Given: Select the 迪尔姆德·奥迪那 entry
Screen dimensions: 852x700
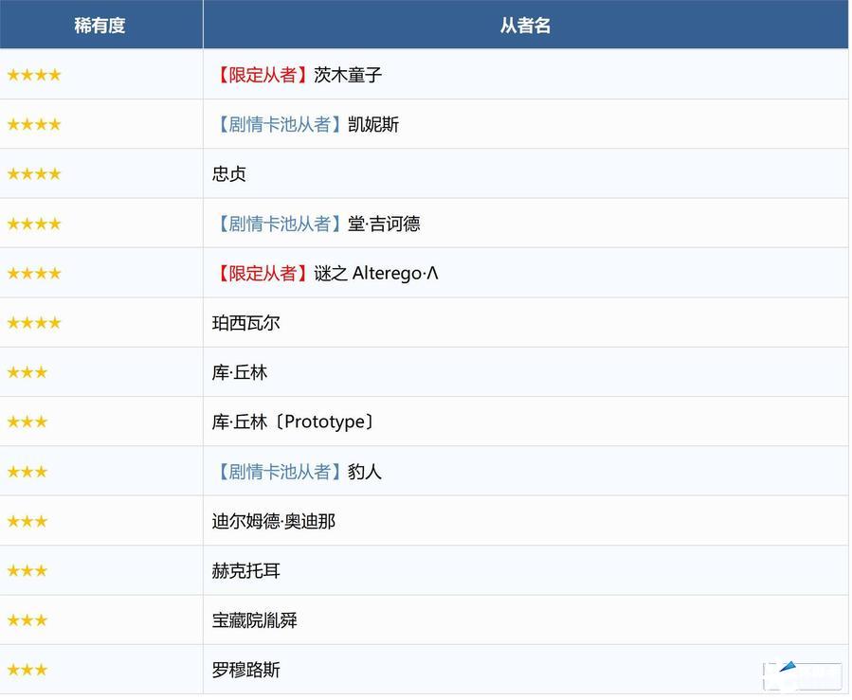Looking at the screenshot, I should [274, 521].
